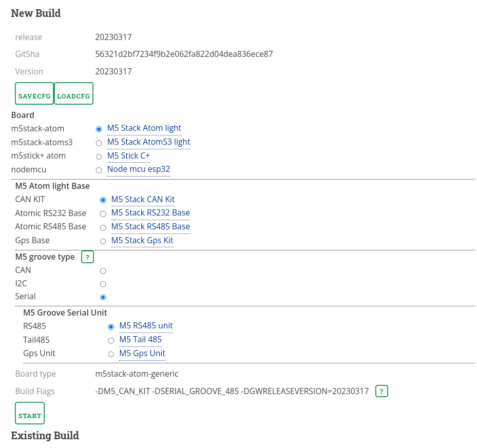Enable the Atomic RS232 Base option

point(103,213)
